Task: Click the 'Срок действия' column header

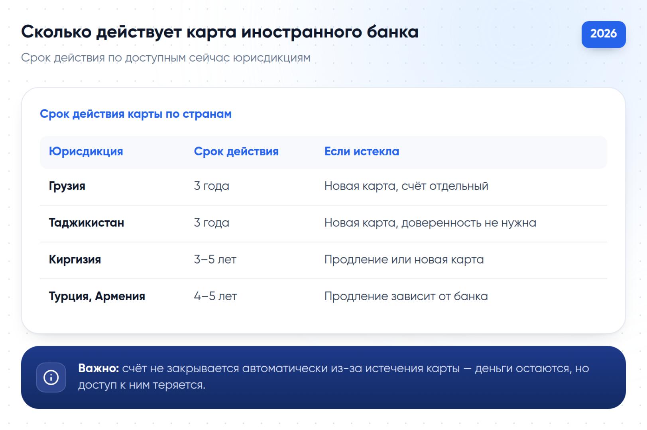Action: 236,152
